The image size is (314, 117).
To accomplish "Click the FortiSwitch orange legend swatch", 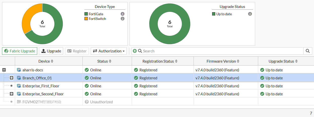I will coord(86,19).
